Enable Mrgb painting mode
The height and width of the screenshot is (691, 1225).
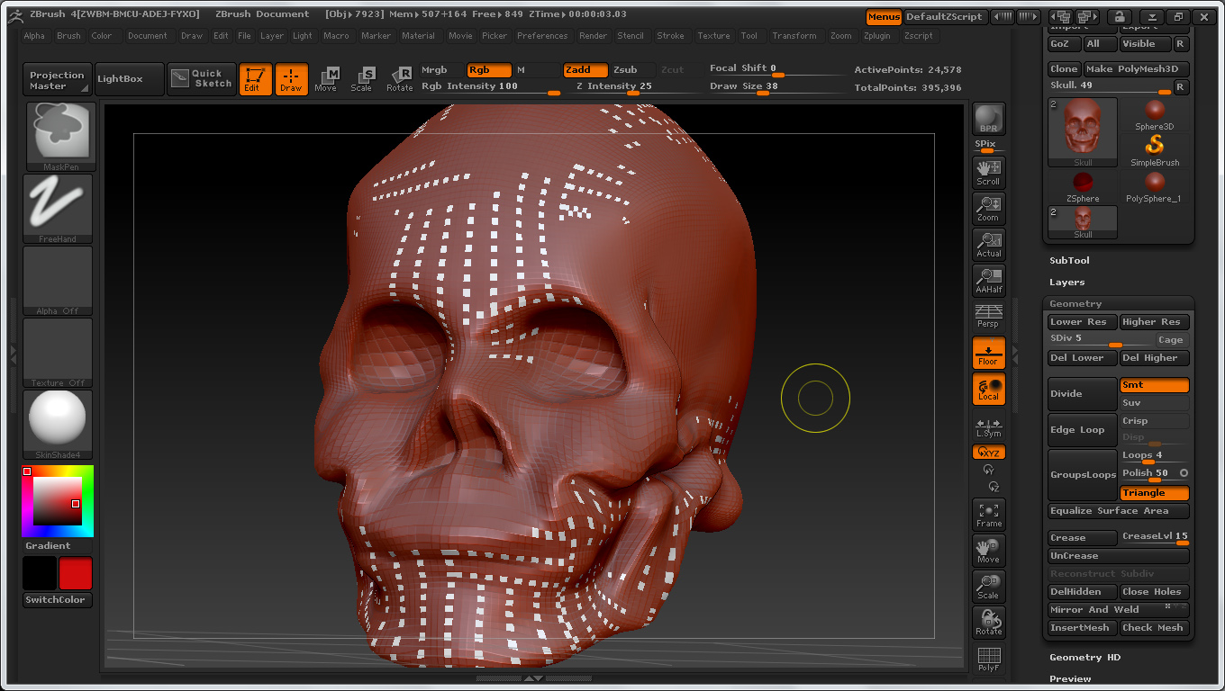coord(442,70)
